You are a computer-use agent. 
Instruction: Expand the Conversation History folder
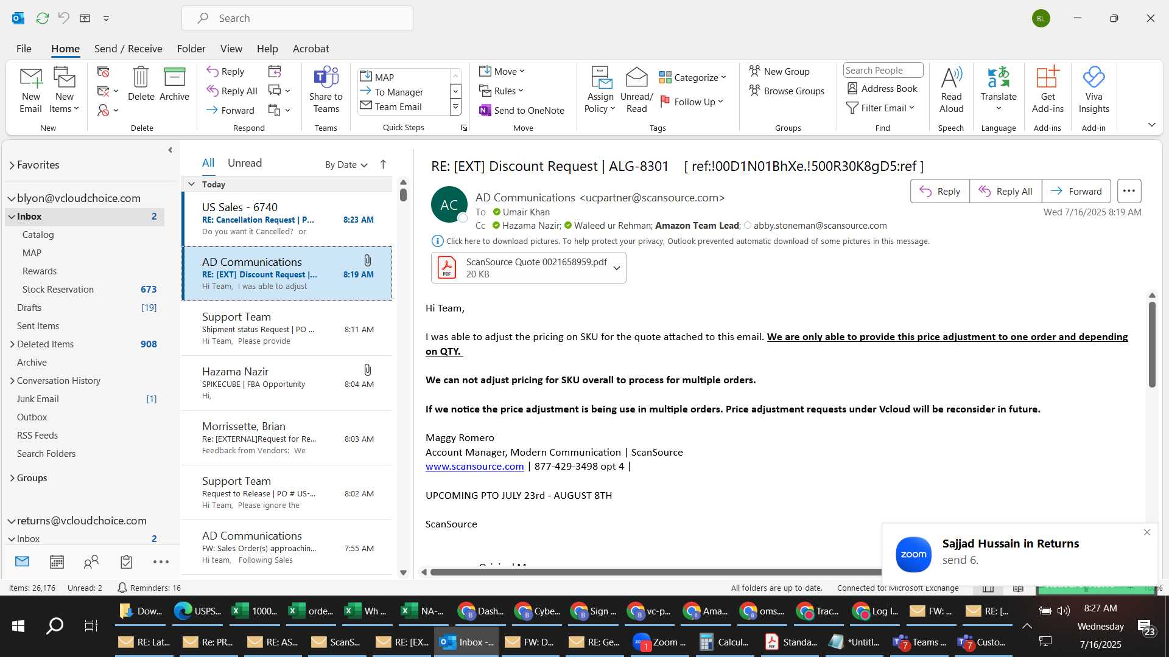(x=12, y=381)
